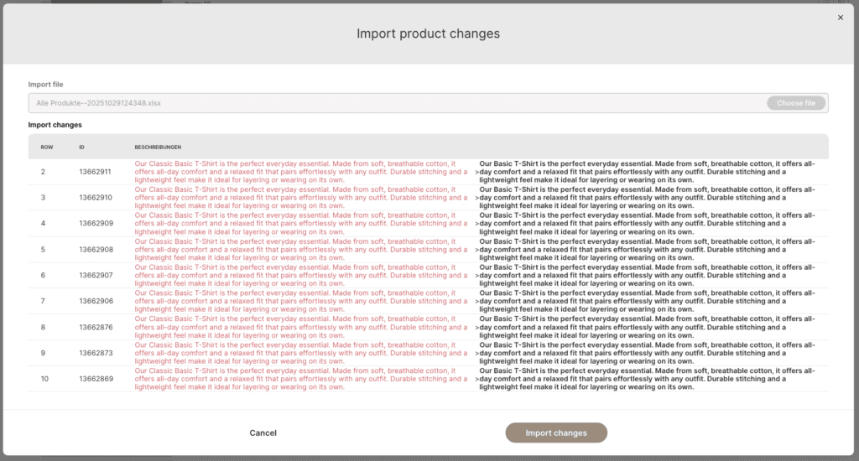Select product ID 13662869

(x=95, y=379)
